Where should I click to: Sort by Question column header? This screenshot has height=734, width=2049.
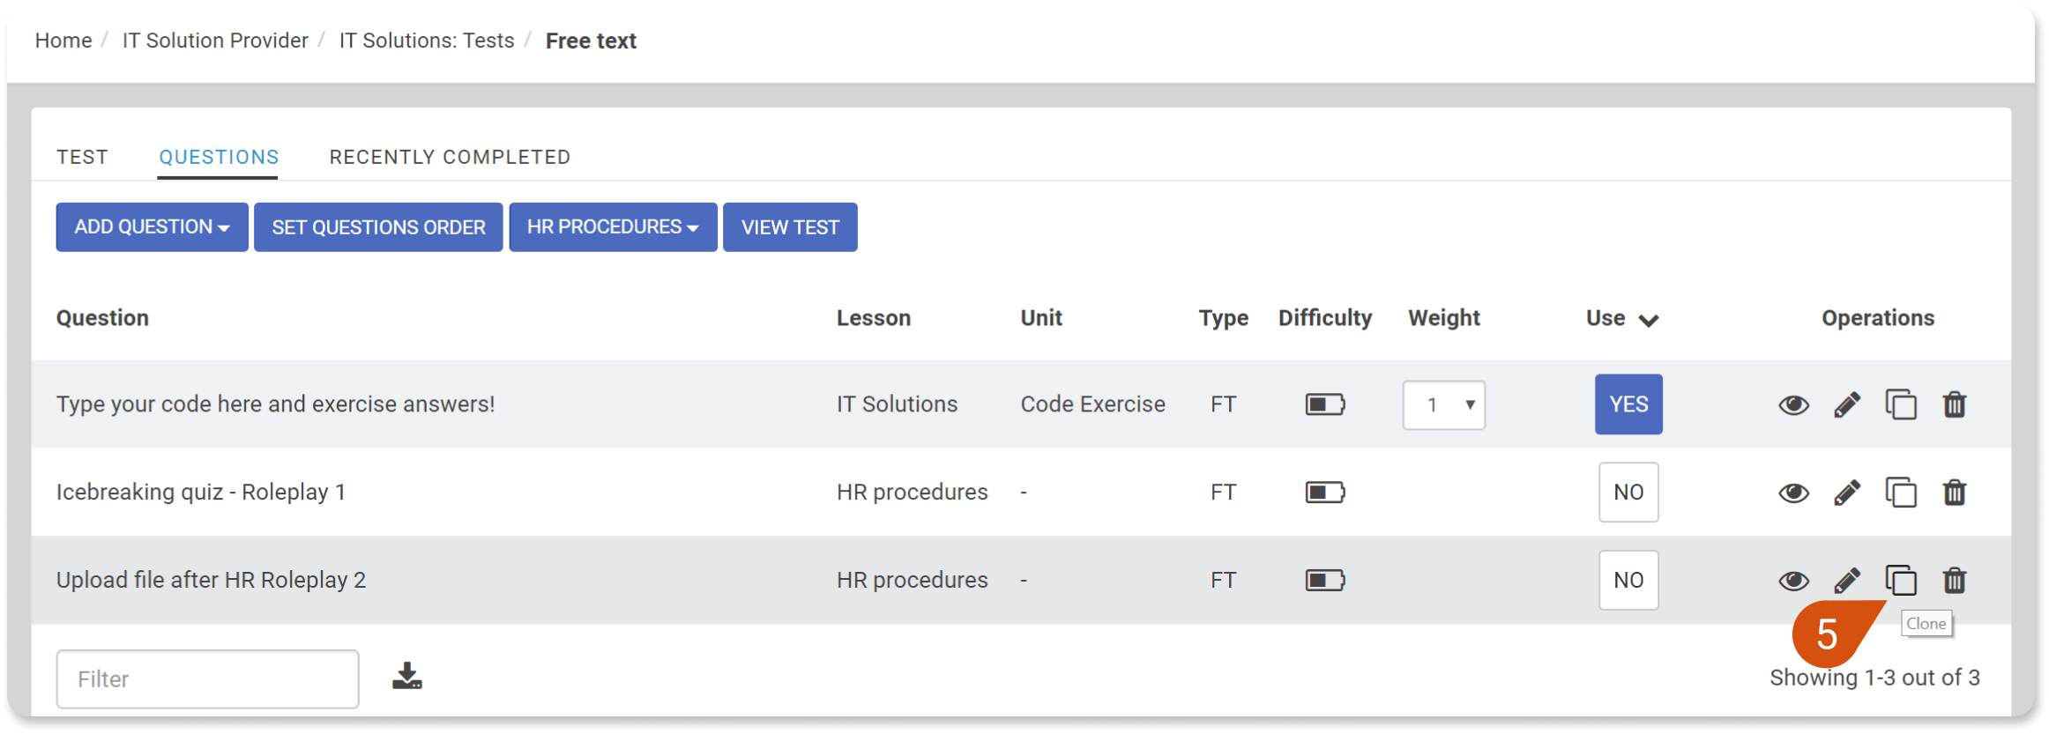[102, 318]
